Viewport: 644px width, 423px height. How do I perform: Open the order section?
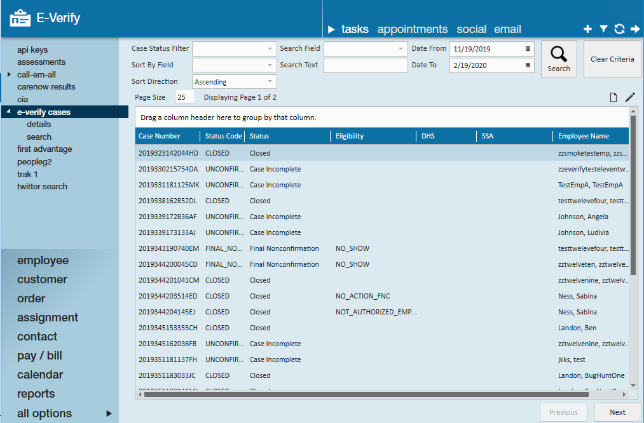[31, 299]
